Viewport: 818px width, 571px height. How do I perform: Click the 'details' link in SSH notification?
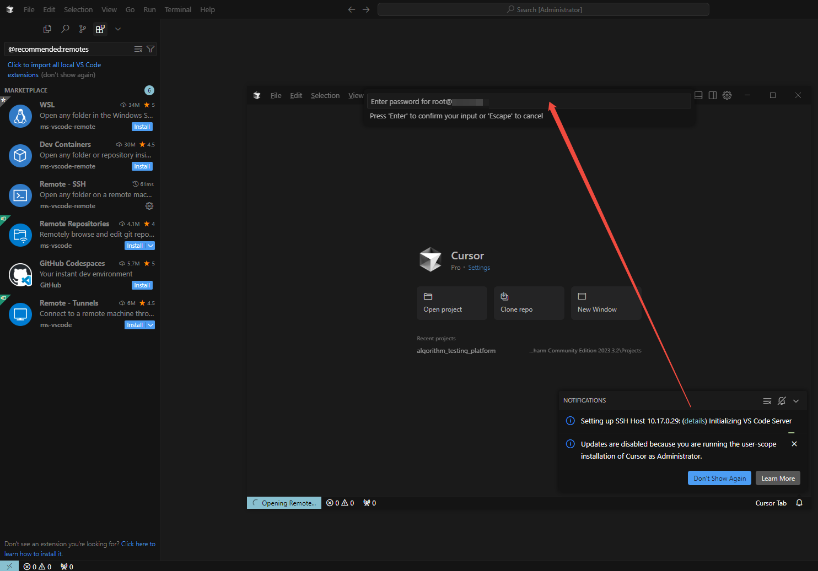(695, 421)
